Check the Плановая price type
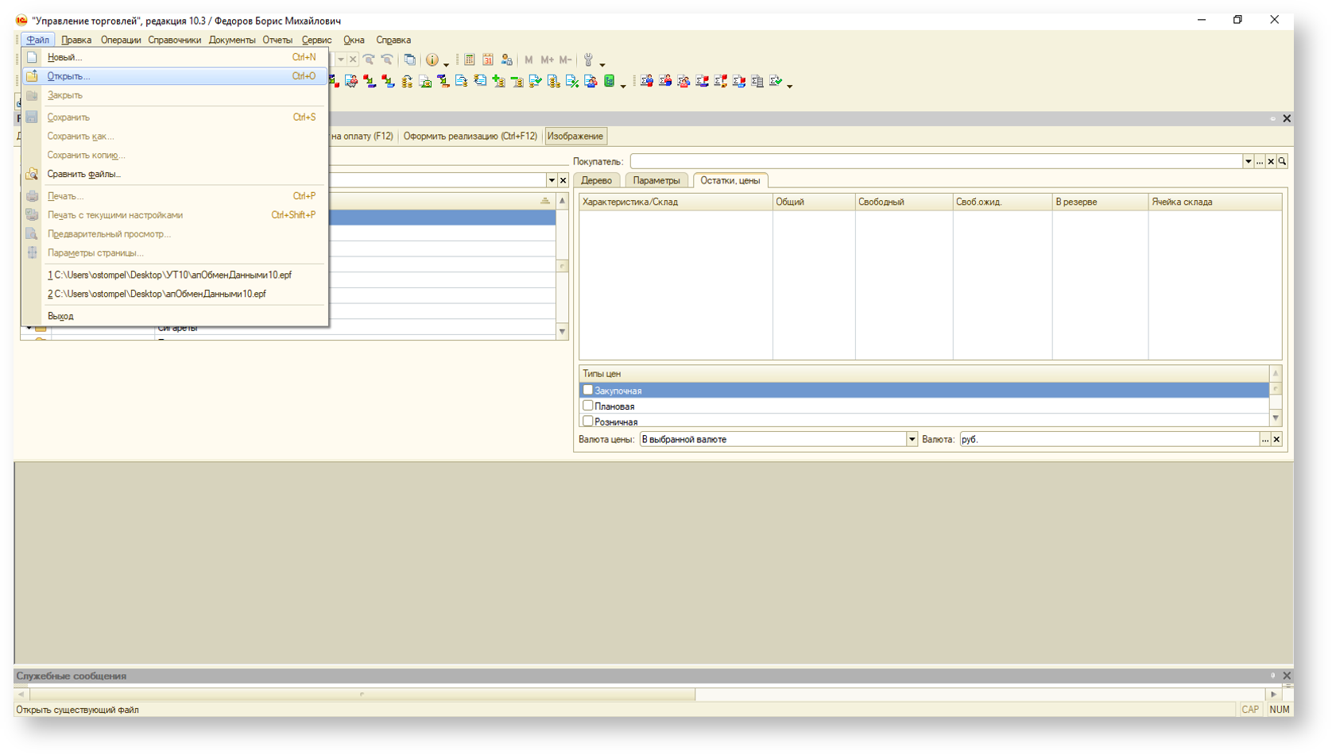The width and height of the screenshot is (1332, 755). click(x=588, y=406)
